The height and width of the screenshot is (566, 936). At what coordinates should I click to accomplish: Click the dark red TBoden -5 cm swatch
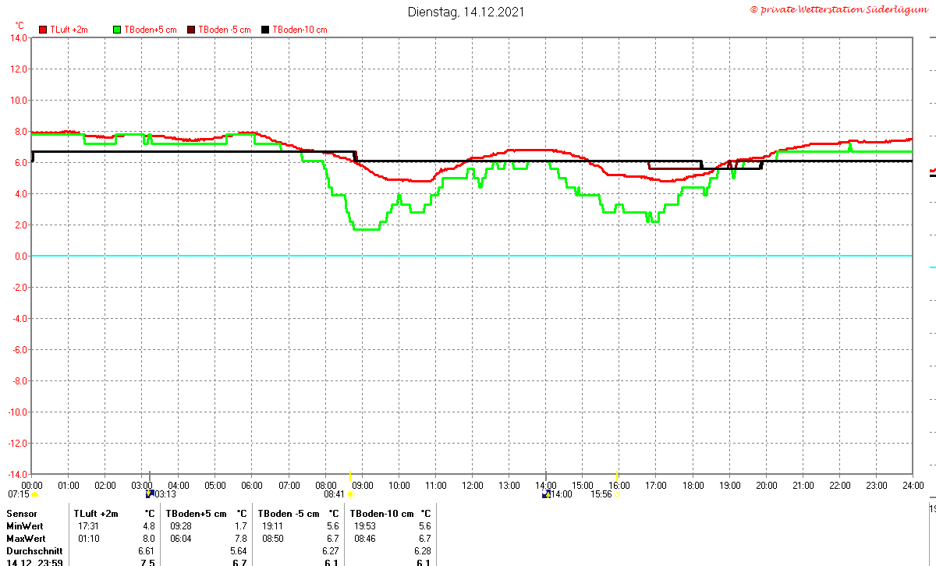tap(191, 30)
